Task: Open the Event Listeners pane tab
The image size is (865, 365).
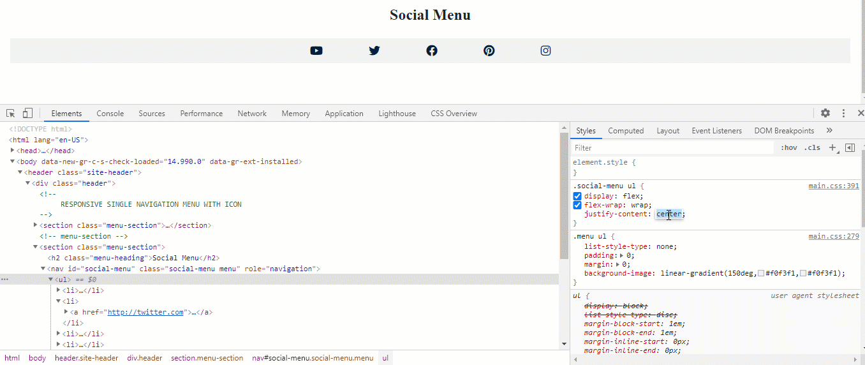Action: coord(717,131)
